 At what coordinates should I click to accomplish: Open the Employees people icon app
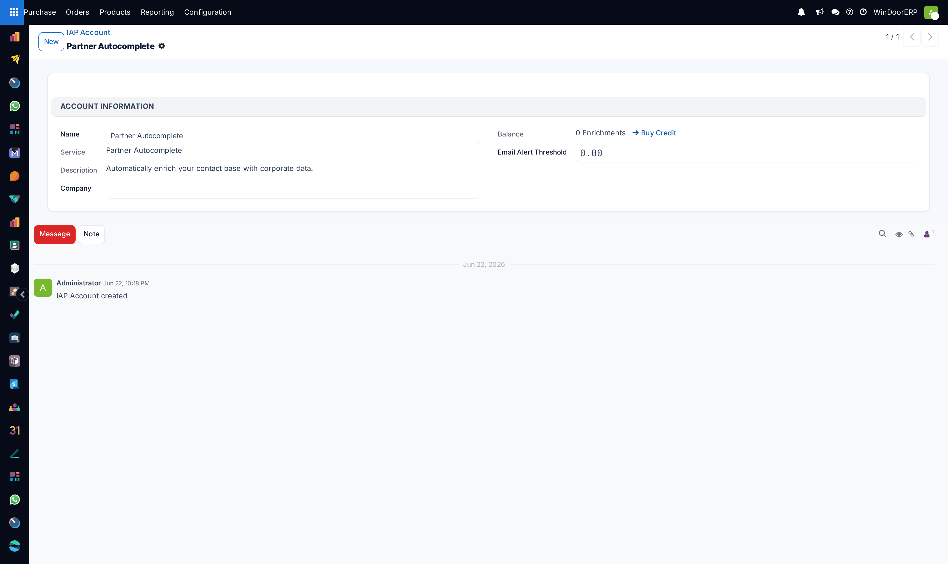click(x=14, y=407)
